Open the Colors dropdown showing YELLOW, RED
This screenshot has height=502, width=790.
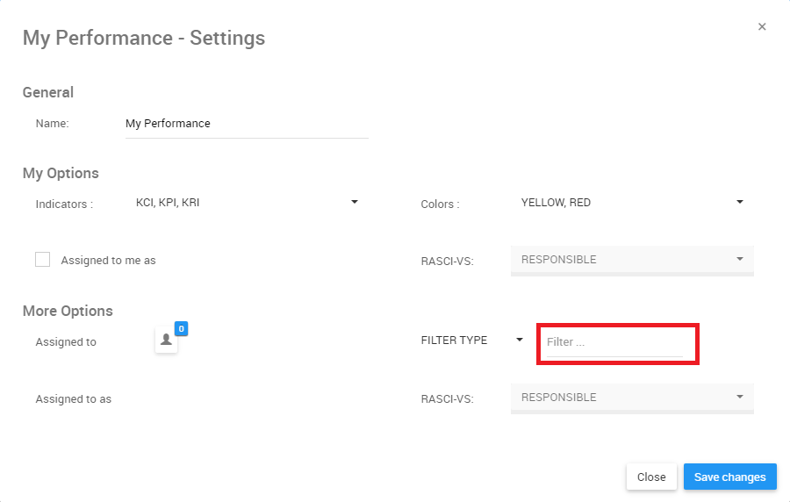(x=623, y=203)
